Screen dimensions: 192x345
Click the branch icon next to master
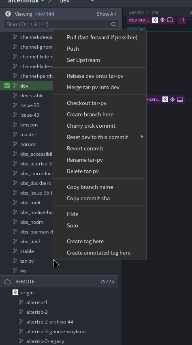point(15,134)
